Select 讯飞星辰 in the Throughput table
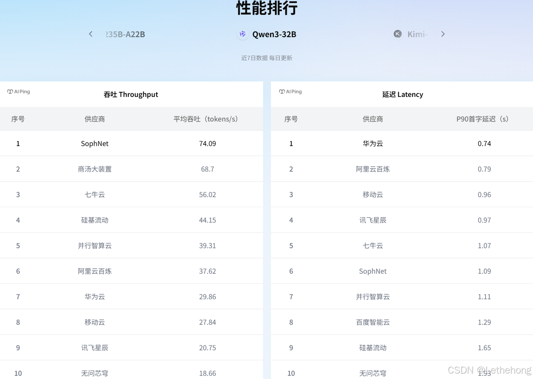 (95, 348)
